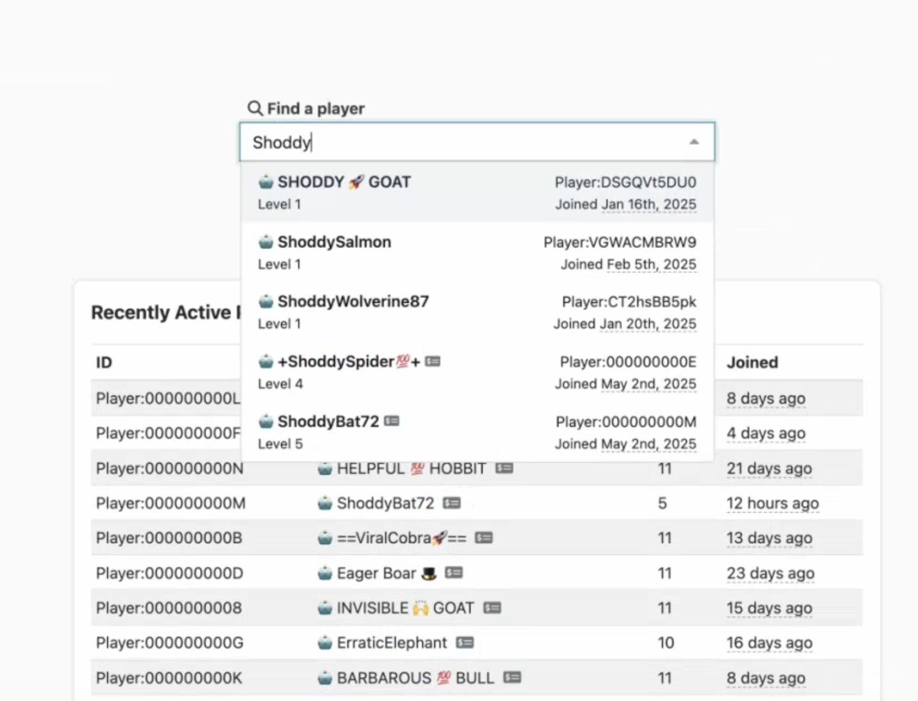The height and width of the screenshot is (701, 918).
Task: Click the avatar icon beside ErraticElephant
Action: pyautogui.click(x=326, y=642)
